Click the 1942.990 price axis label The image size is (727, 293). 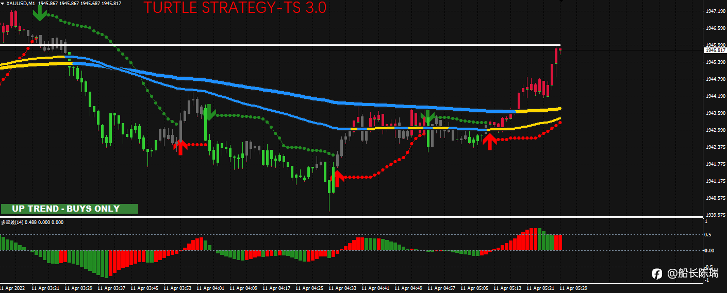(715, 130)
